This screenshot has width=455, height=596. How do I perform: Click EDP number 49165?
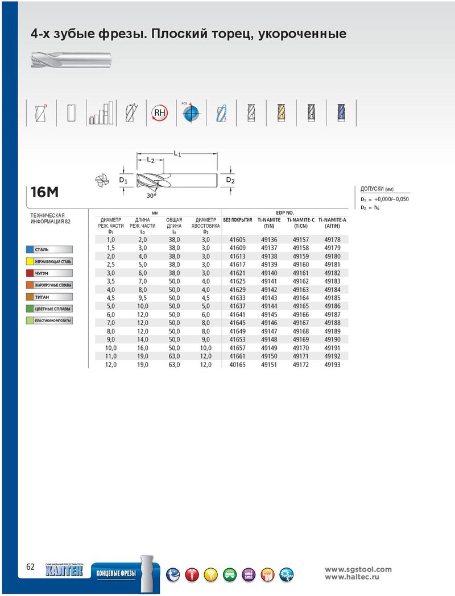(x=300, y=306)
